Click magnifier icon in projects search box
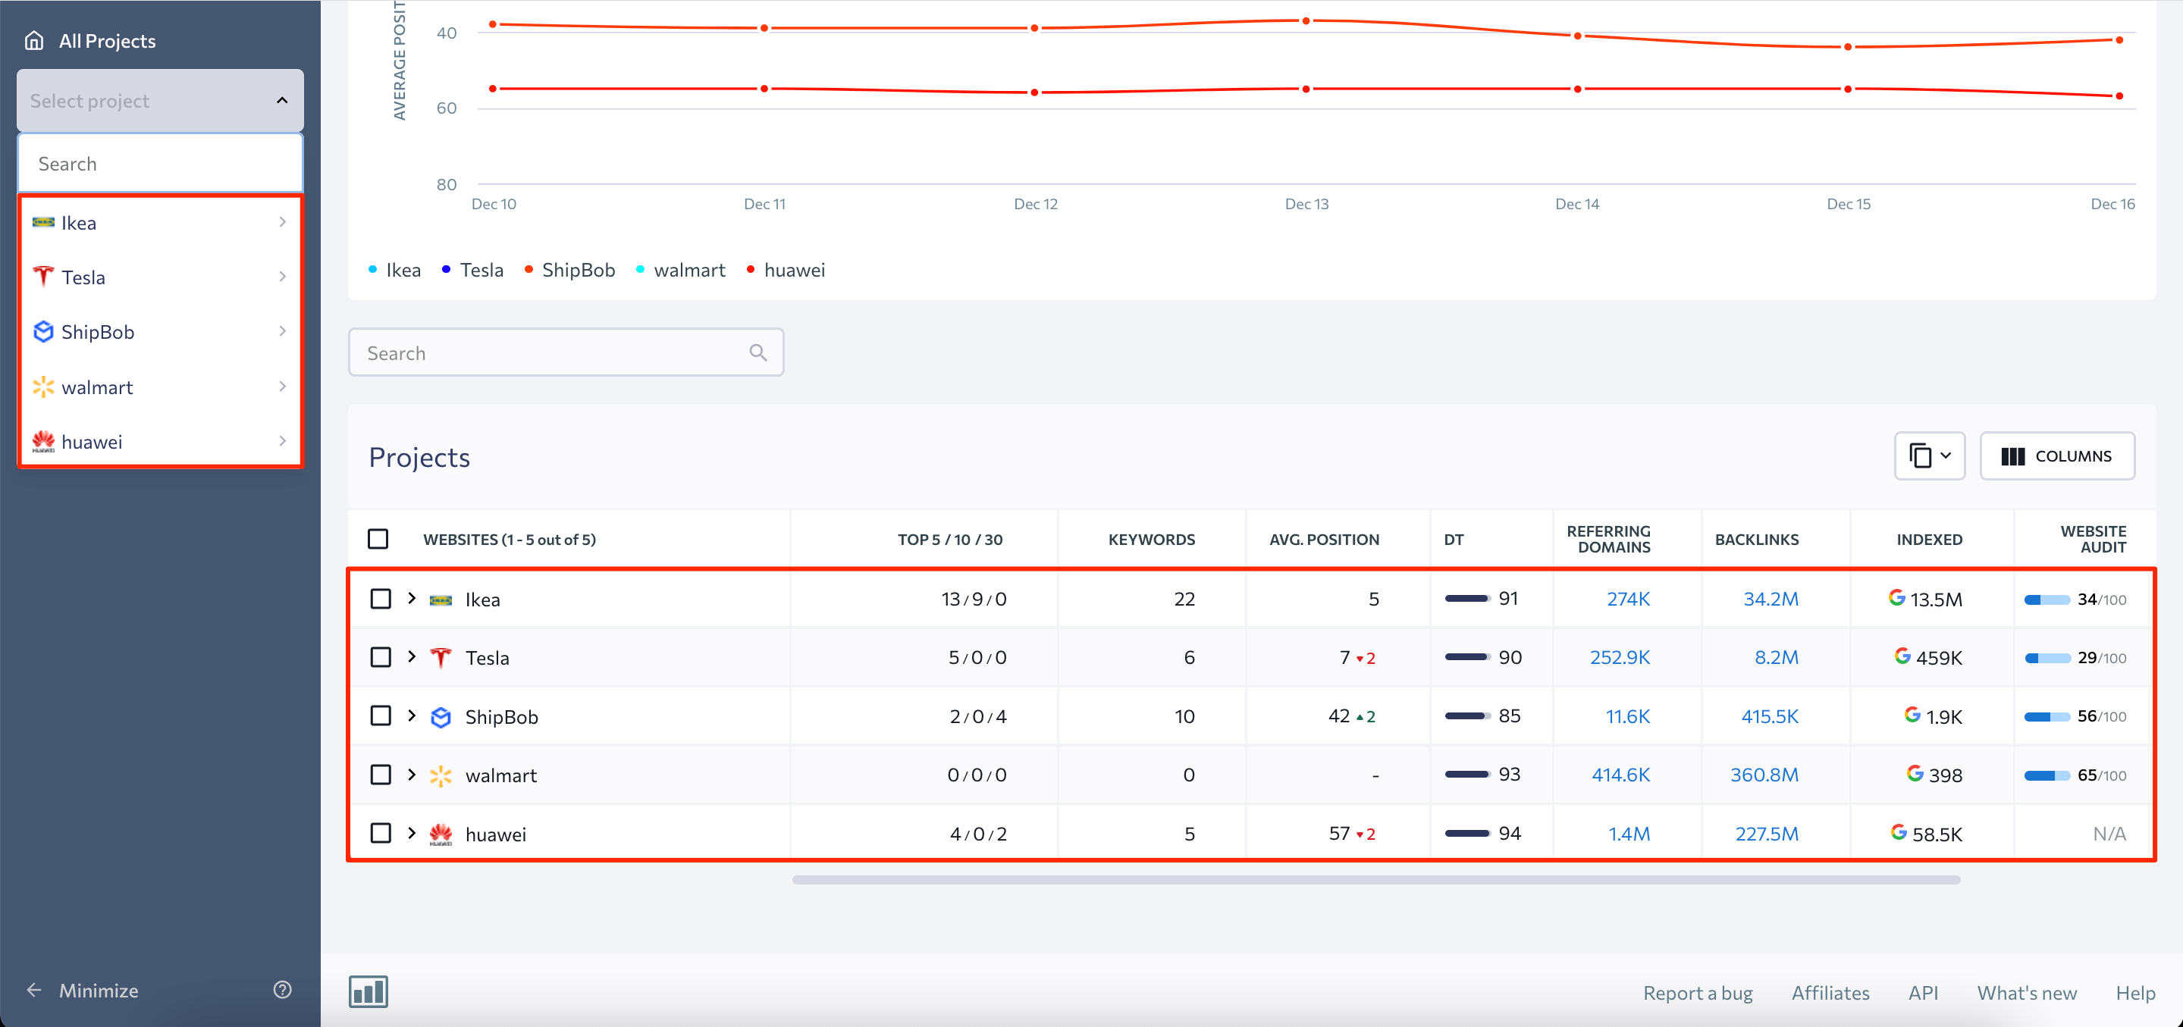 [757, 352]
